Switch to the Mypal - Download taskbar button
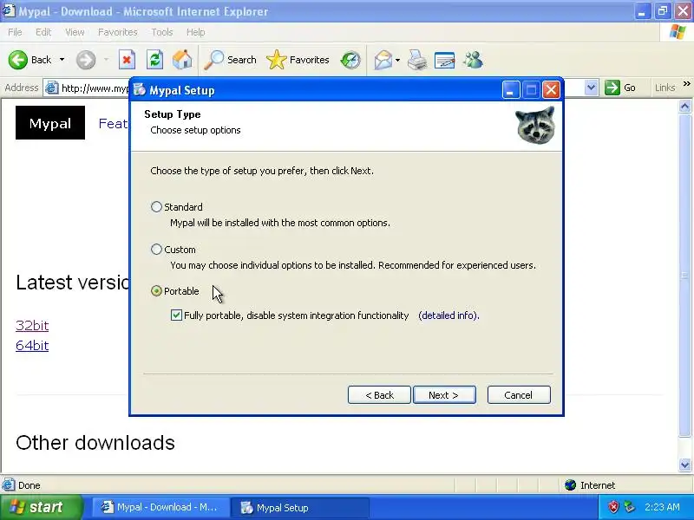 pyautogui.click(x=160, y=507)
